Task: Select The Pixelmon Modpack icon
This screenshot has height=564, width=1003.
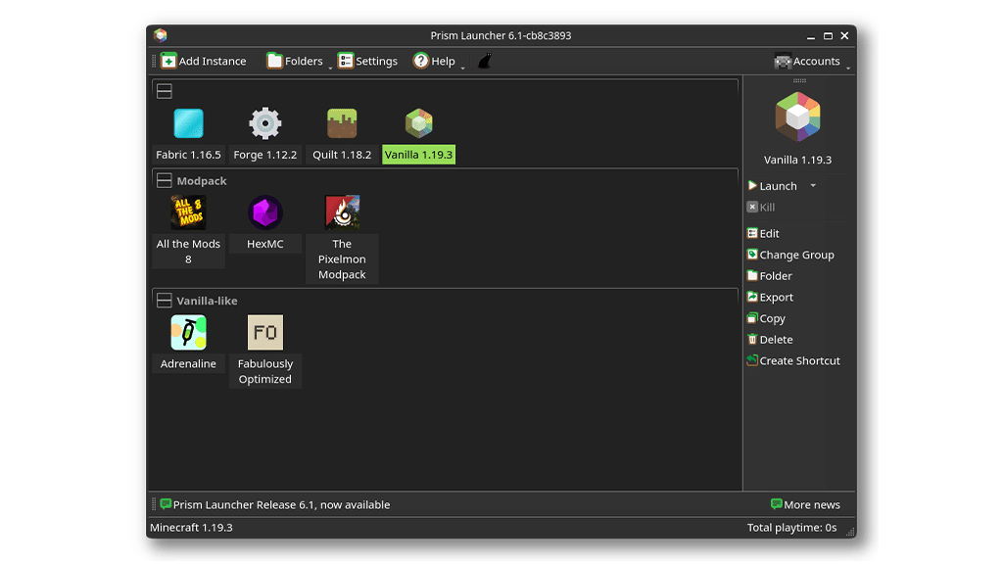Action: [342, 212]
